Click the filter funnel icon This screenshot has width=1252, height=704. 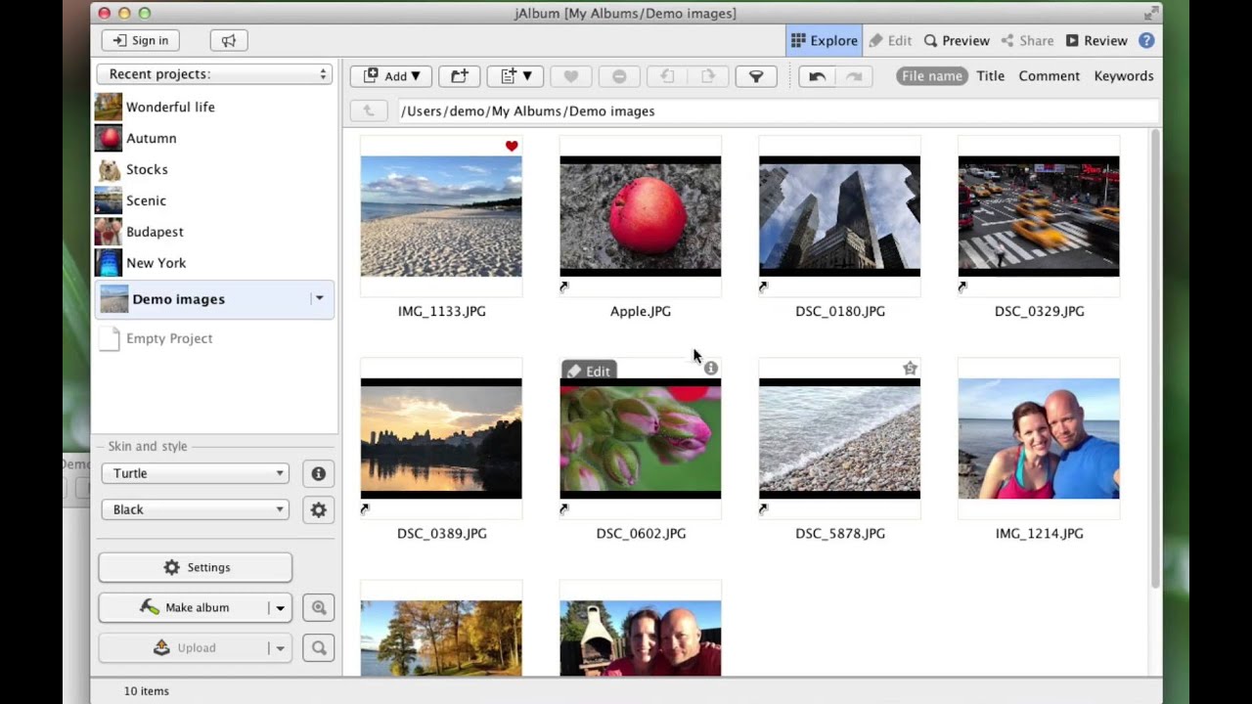[756, 76]
